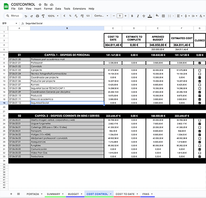The image size is (206, 198).
Task: Print the spreadsheet with the printer icon
Action: 37,16
